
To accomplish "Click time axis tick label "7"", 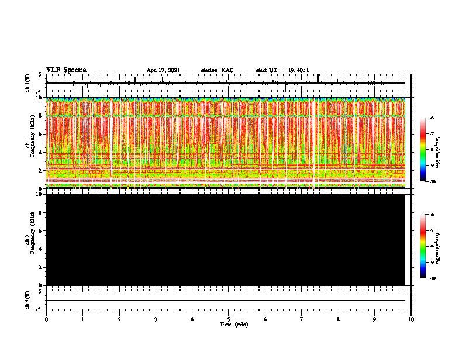I will [302, 319].
